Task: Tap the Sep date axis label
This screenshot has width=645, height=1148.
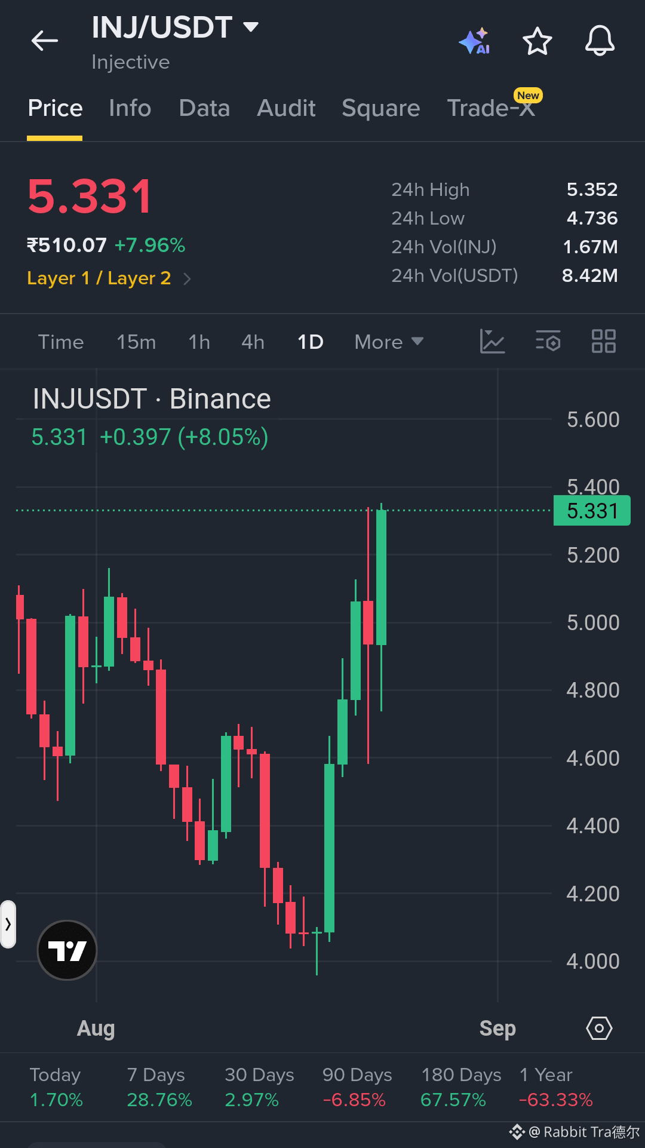Action: 497,1029
